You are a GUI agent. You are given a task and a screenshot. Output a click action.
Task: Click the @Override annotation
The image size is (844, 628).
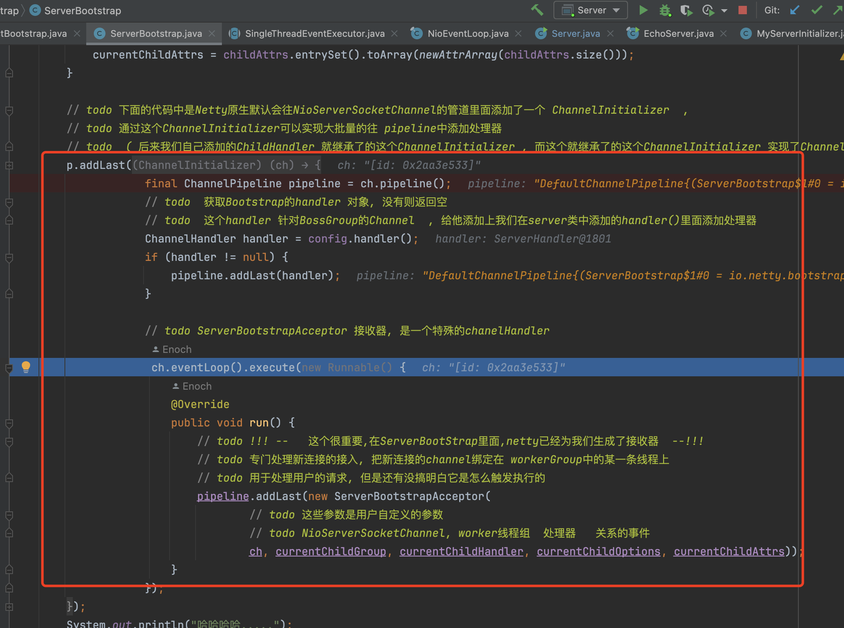coord(200,404)
